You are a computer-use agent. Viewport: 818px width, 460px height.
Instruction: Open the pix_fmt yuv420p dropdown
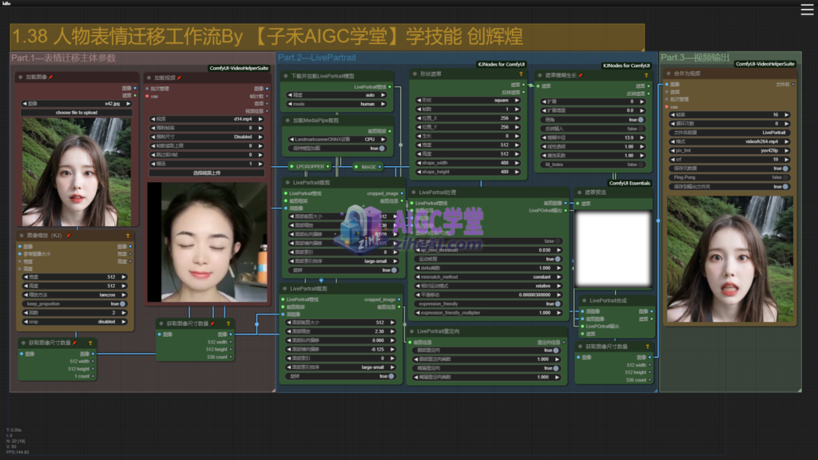tap(730, 151)
